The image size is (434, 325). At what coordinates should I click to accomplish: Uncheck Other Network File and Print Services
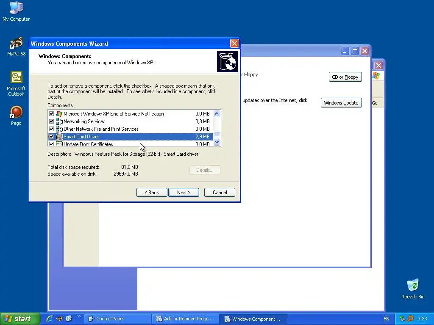(x=51, y=129)
